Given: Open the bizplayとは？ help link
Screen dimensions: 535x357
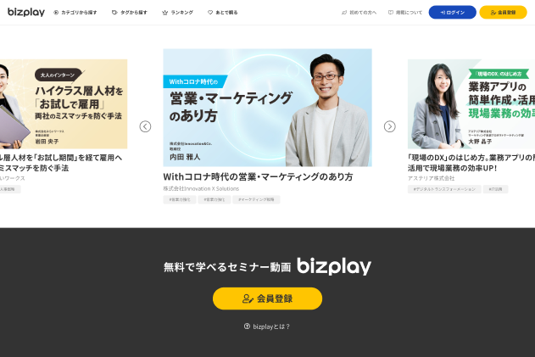Looking at the screenshot, I should [x=267, y=326].
